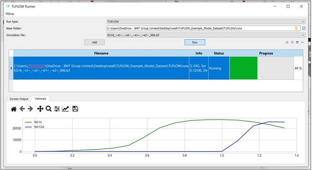Select the Zoom magnifier tool
Image resolution: width=313 pixels, height=170 pixels.
click(49, 109)
